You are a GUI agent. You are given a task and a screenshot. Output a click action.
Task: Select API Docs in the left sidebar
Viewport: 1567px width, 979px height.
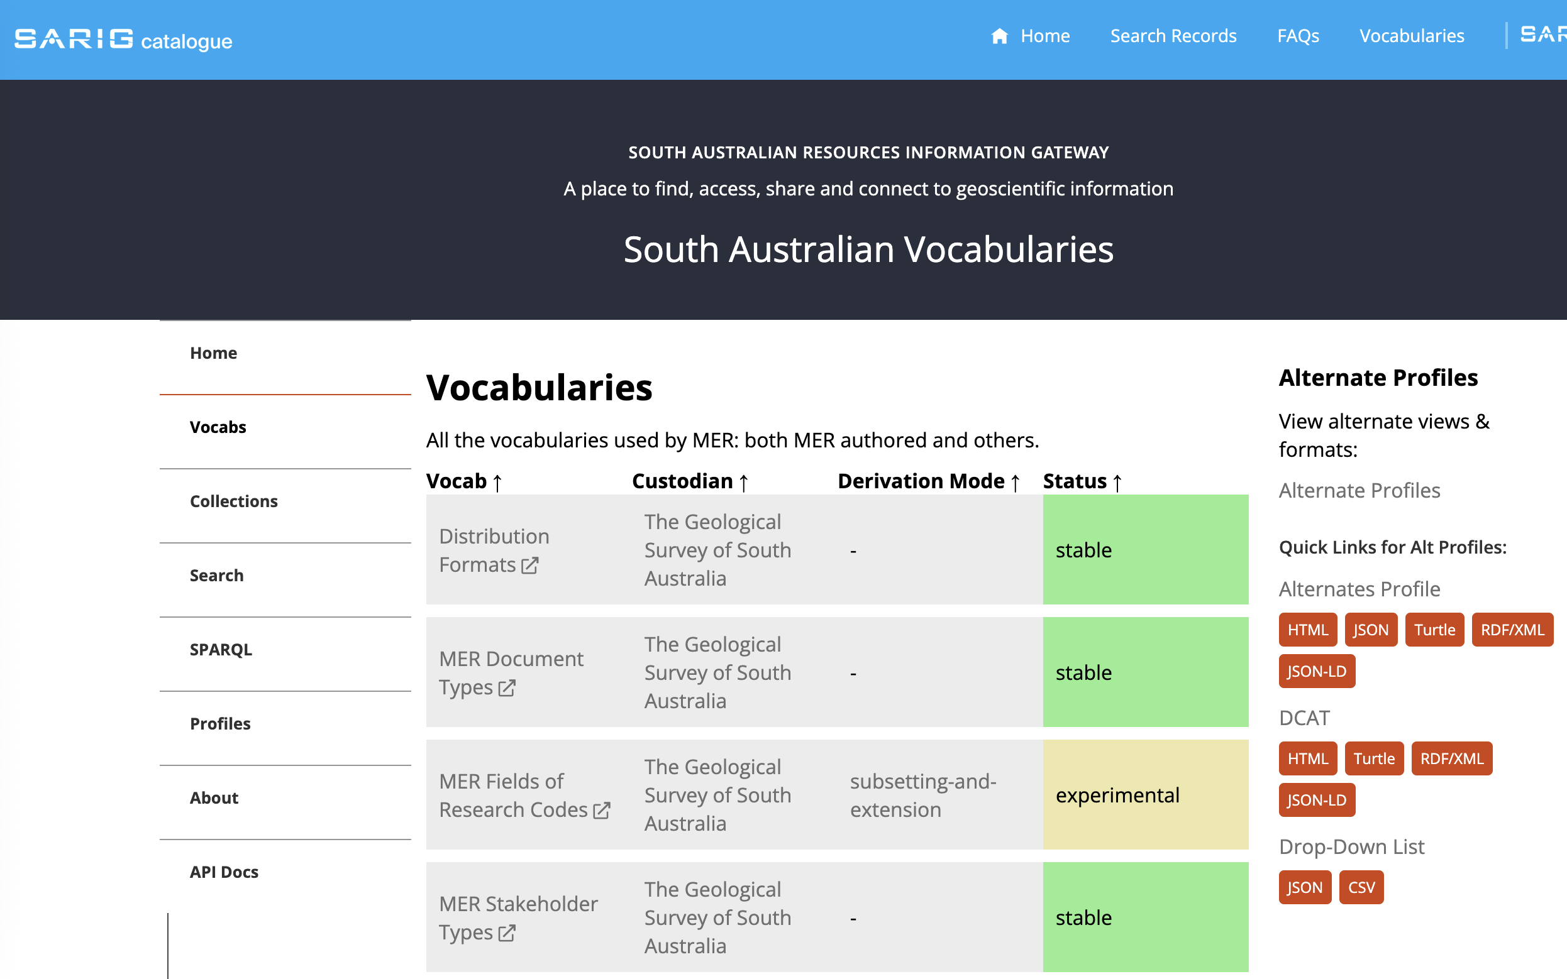click(x=285, y=872)
